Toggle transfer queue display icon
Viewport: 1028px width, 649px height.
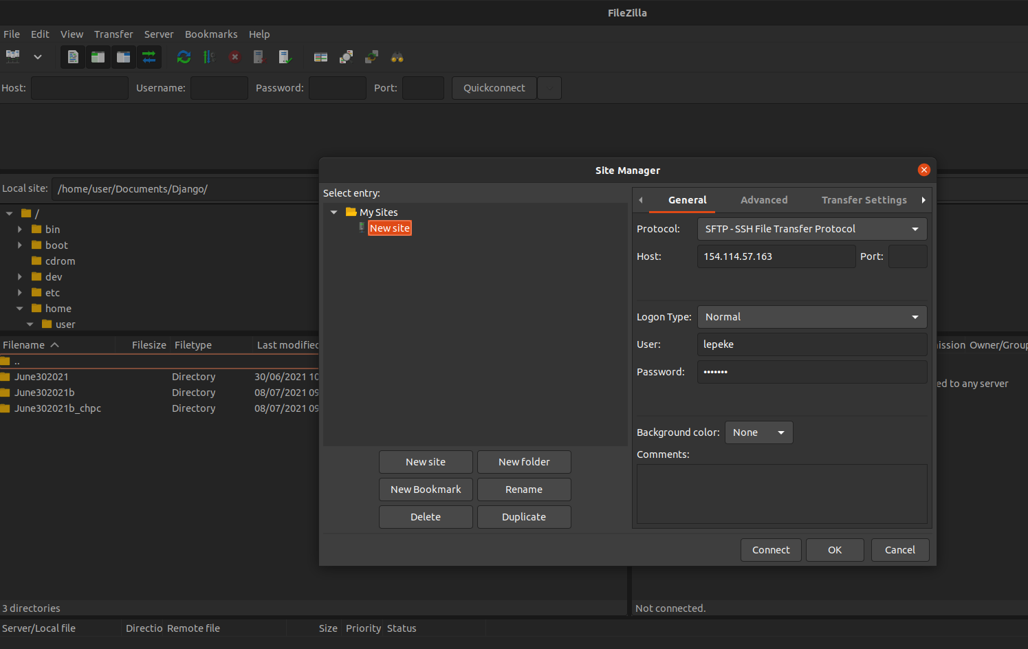click(149, 57)
